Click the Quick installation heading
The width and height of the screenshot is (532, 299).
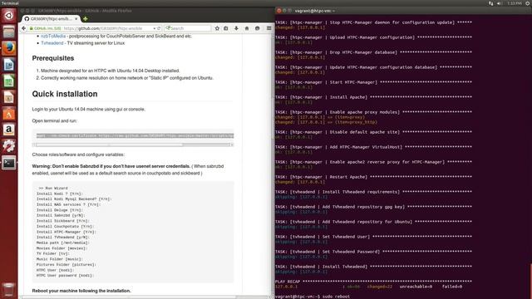[65, 94]
